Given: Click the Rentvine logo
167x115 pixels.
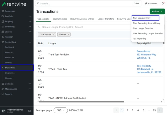Looking at the screenshot, I should (x=14, y=4).
